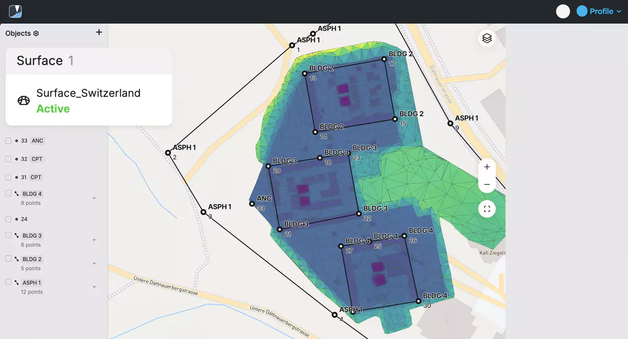Select BLDG 3 point 21 marker on map
The image size is (628, 339).
coord(279,230)
